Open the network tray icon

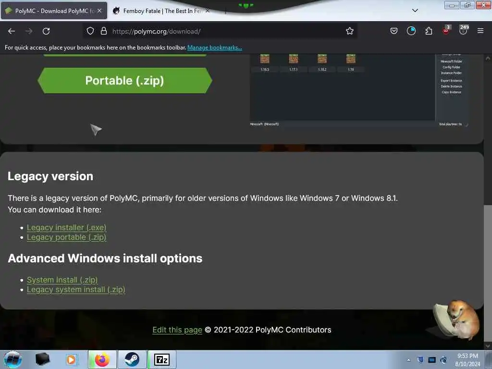tap(443, 360)
